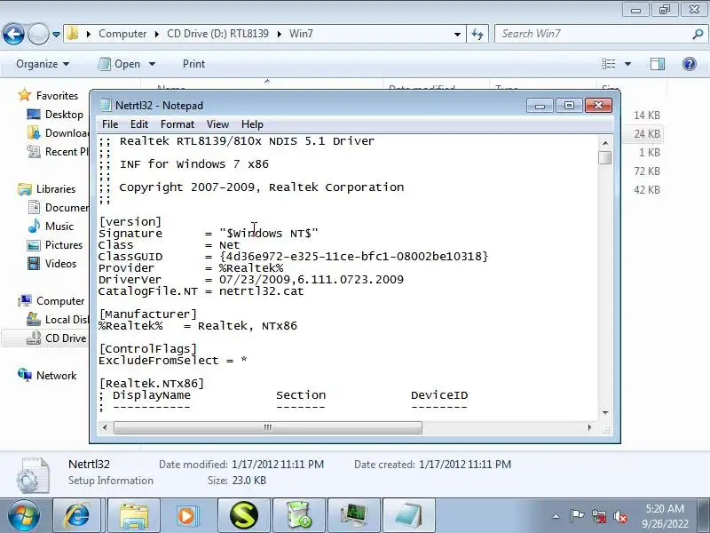Click the Notepad vertical scrollbar up arrow
Screen dimensions: 710x533
tap(605, 143)
